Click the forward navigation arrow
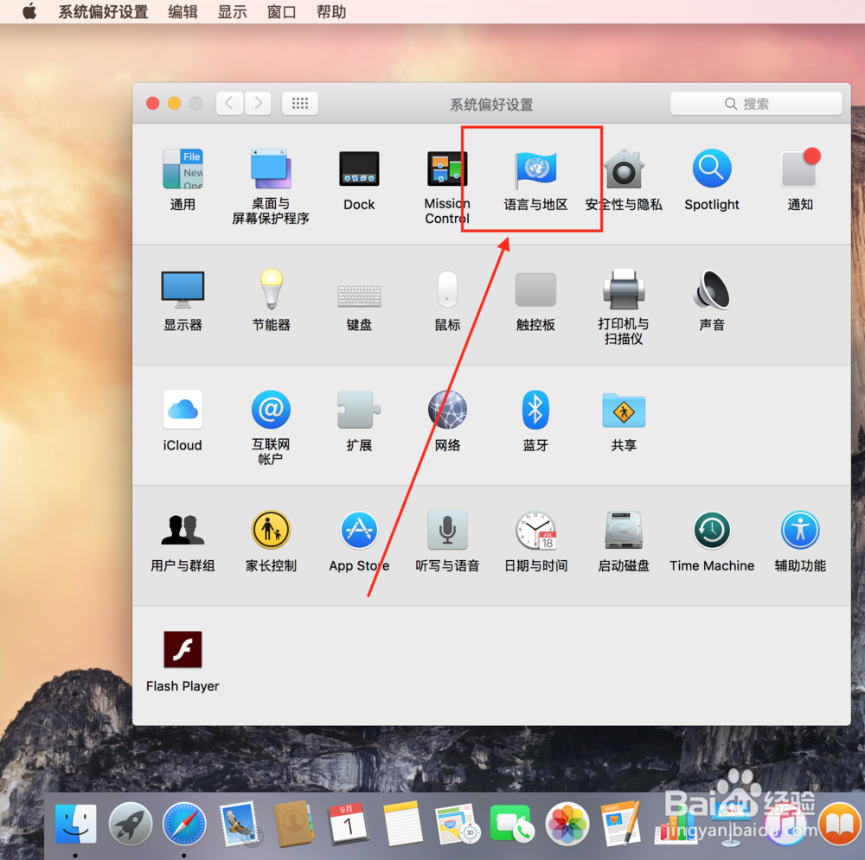This screenshot has height=860, width=865. (x=258, y=103)
